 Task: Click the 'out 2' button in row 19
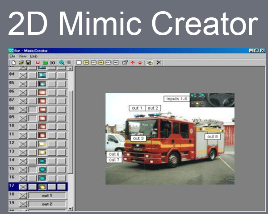(47, 204)
